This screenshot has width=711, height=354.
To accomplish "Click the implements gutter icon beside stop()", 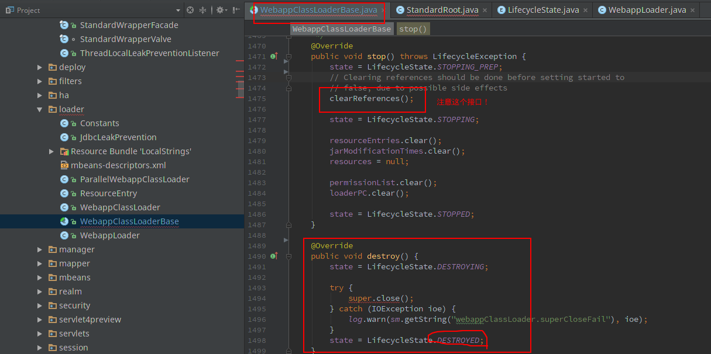I will (x=273, y=57).
